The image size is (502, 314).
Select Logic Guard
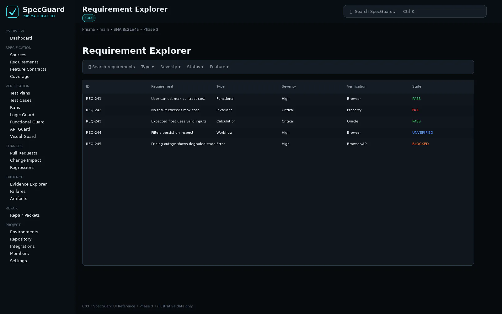pyautogui.click(x=22, y=115)
